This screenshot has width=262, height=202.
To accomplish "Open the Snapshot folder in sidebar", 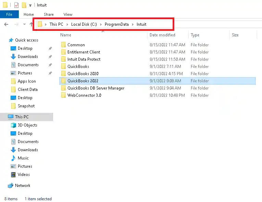I will [x=26, y=106].
